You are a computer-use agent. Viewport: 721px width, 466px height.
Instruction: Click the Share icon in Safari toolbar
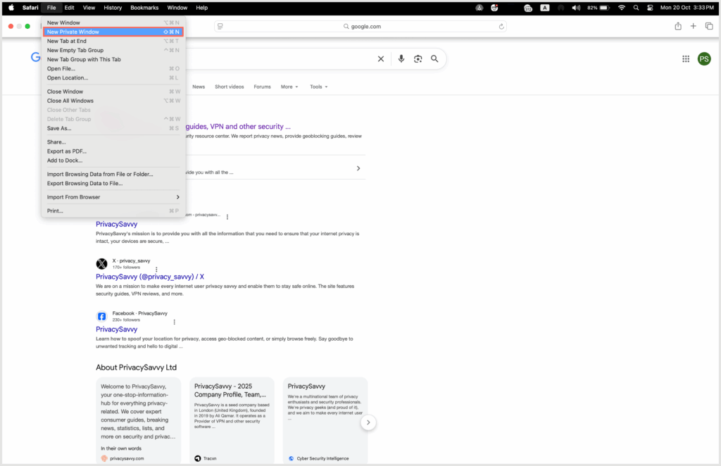pos(677,26)
